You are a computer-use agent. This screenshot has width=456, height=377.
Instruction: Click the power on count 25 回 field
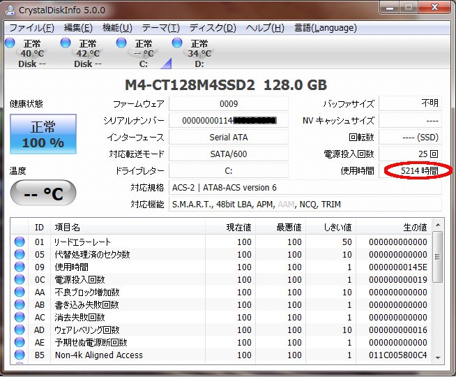click(x=411, y=154)
